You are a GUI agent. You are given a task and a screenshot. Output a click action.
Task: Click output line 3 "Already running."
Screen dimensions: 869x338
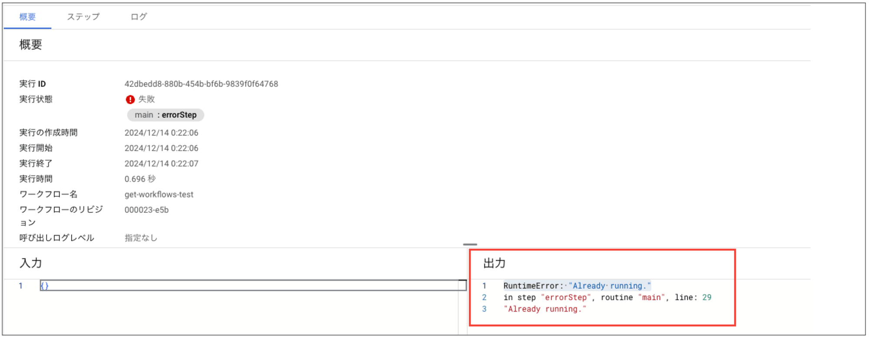545,309
